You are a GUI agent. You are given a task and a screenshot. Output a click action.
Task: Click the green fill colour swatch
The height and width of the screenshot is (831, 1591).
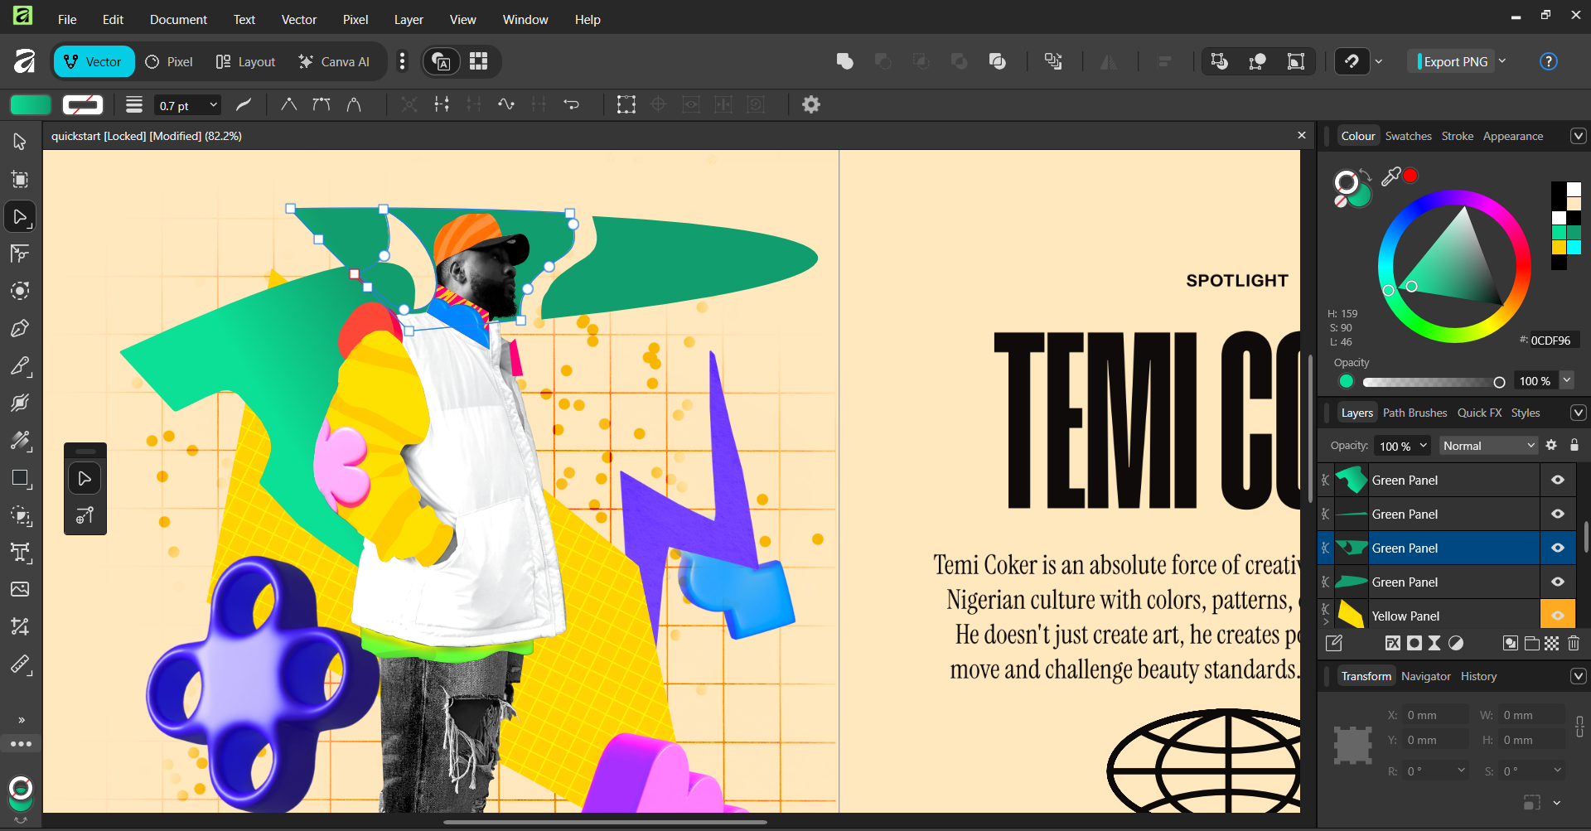click(31, 104)
